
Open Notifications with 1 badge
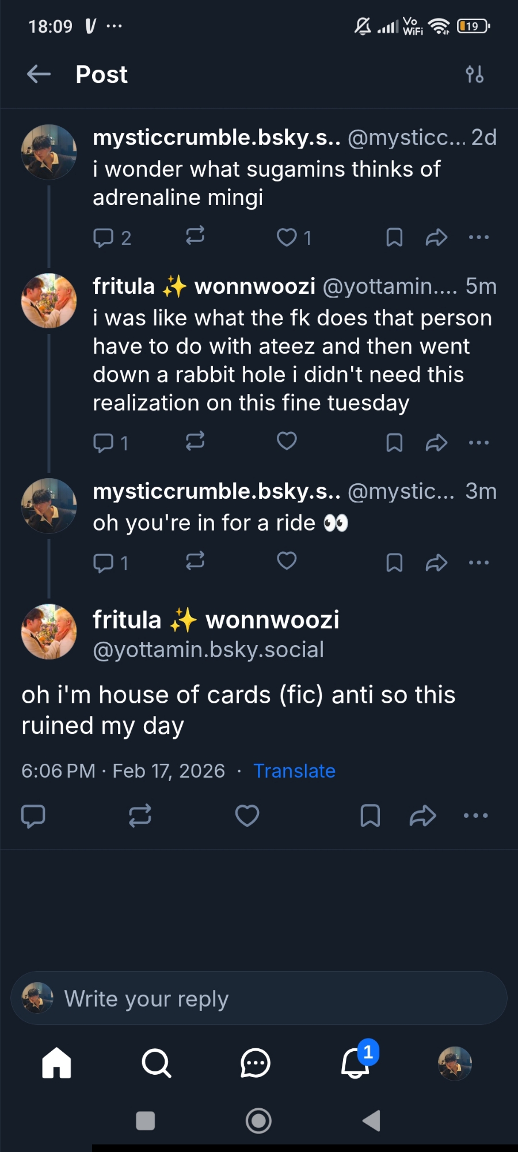coord(356,1063)
